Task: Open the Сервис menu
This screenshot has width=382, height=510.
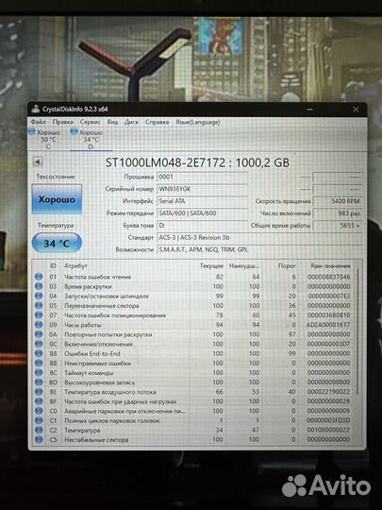Action: point(90,122)
